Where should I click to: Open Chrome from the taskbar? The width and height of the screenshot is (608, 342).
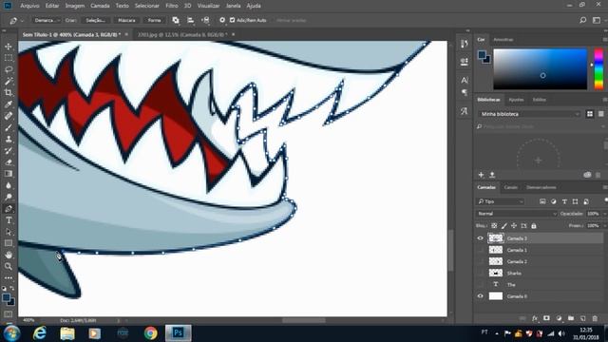coord(150,333)
